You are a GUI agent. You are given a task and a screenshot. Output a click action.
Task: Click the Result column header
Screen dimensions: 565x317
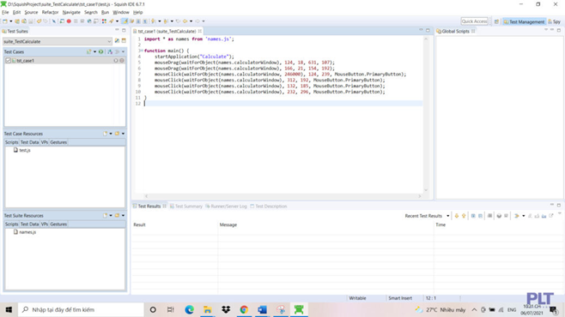coord(175,225)
